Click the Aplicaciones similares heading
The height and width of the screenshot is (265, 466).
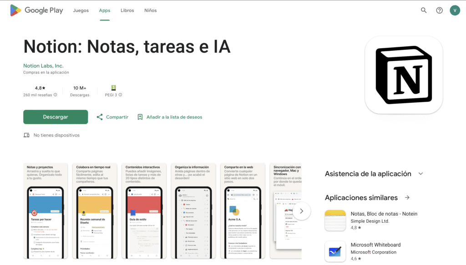(x=361, y=198)
